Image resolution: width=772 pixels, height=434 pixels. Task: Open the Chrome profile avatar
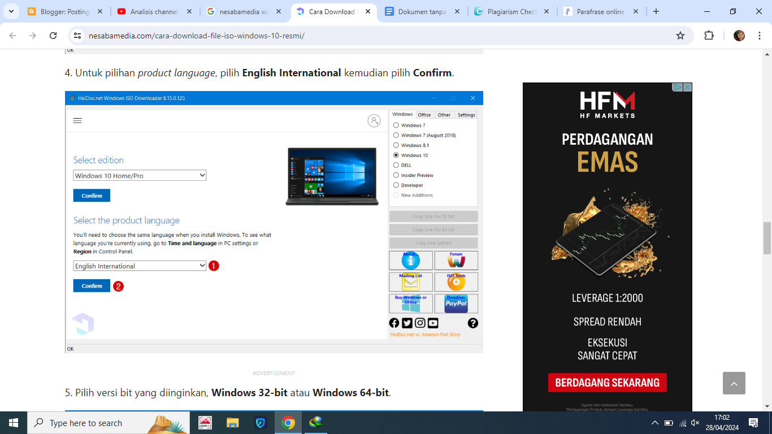(739, 36)
